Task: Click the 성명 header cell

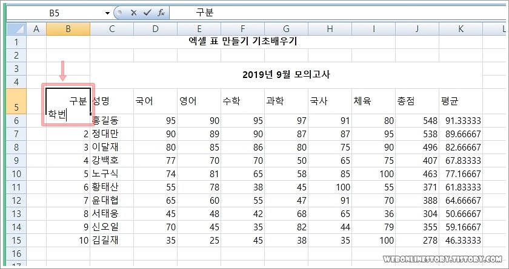Action: (x=111, y=102)
